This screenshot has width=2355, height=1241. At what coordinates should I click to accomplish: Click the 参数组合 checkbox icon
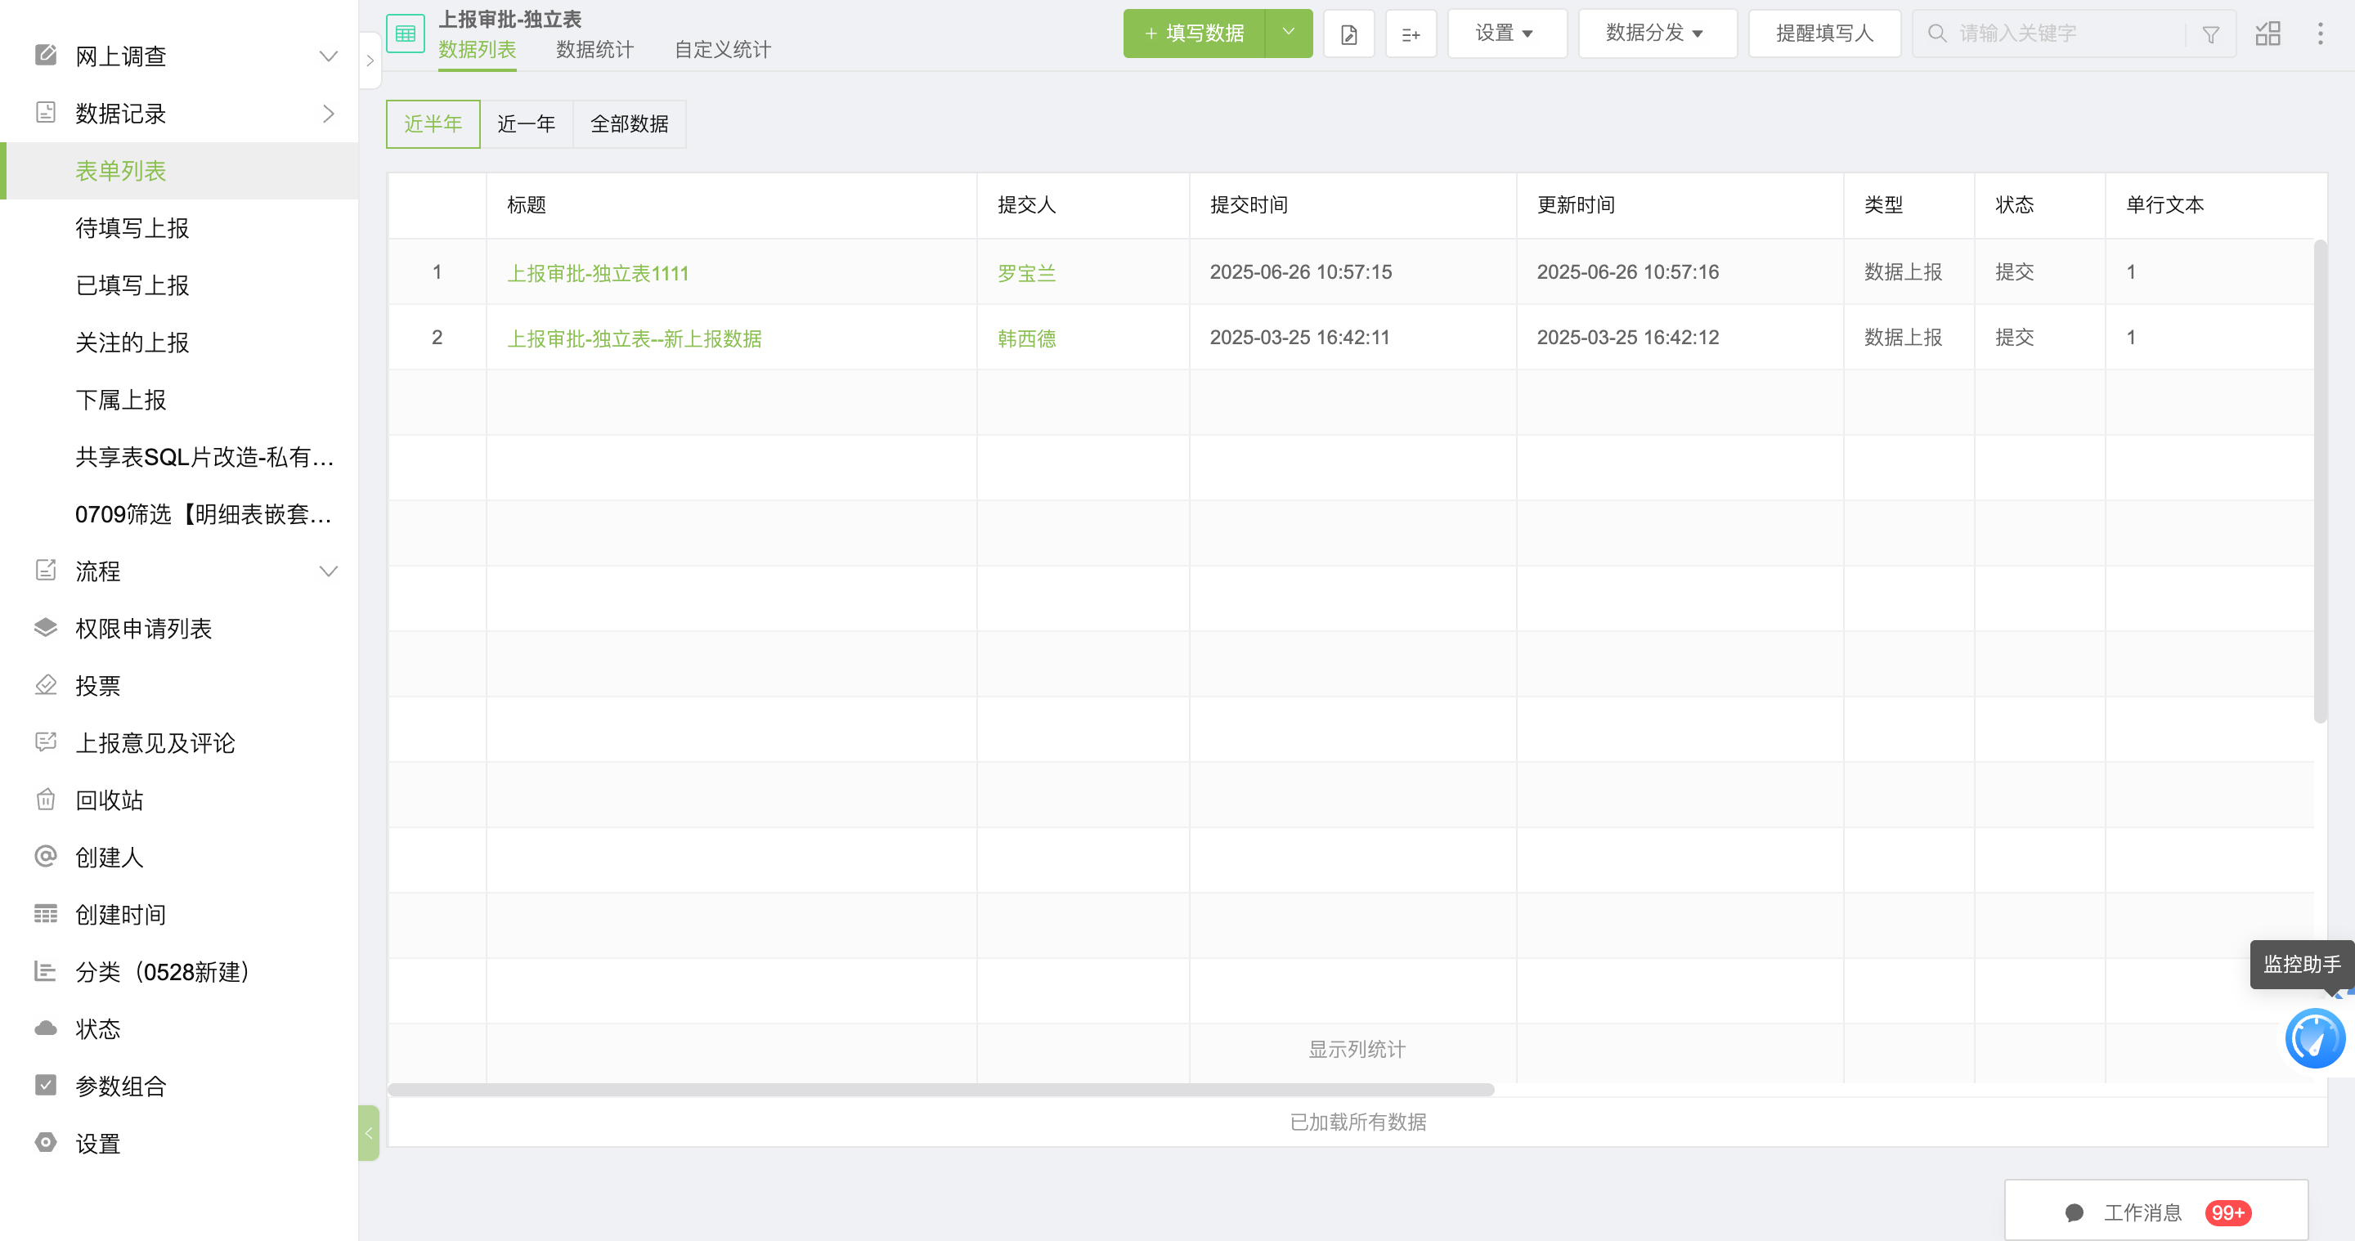point(46,1085)
